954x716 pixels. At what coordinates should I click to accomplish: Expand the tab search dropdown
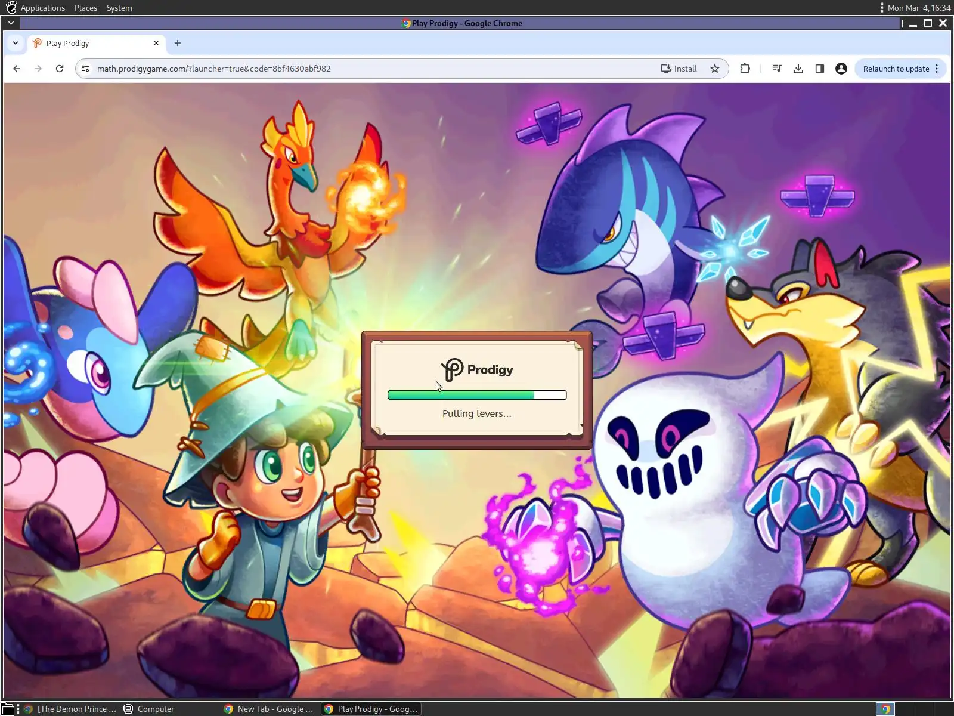(x=16, y=43)
